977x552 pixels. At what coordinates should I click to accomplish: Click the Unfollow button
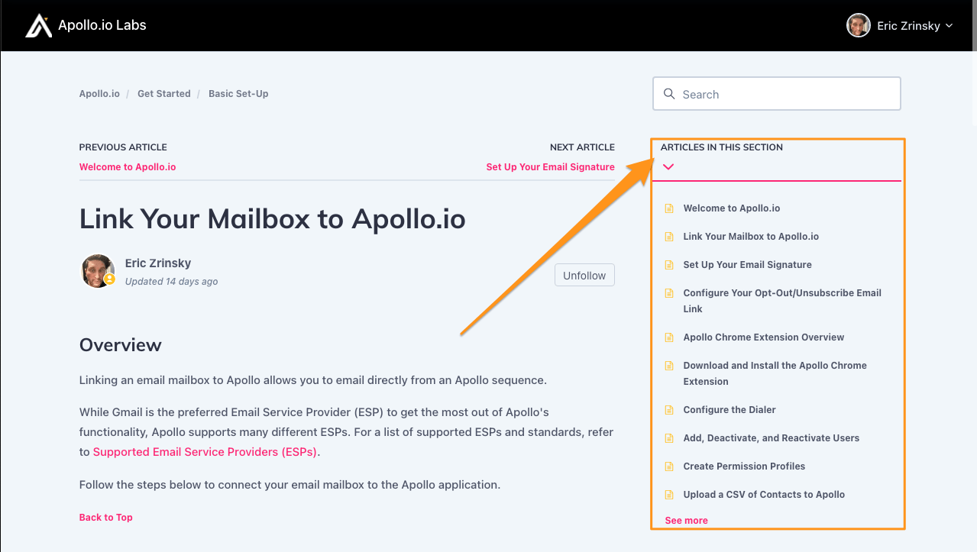[x=584, y=276]
